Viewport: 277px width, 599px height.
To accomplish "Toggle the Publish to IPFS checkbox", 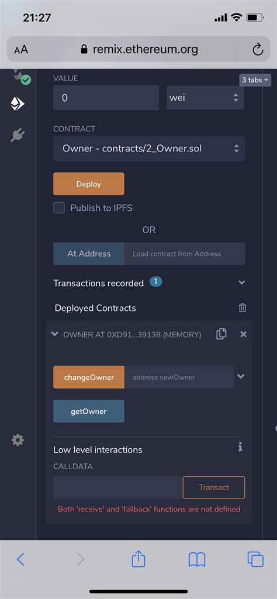I will 59,208.
